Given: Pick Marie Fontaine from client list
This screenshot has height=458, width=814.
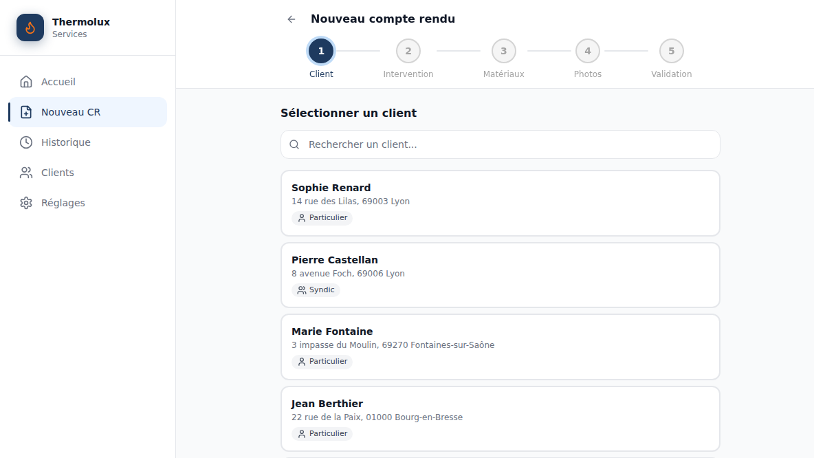Looking at the screenshot, I should 500,347.
